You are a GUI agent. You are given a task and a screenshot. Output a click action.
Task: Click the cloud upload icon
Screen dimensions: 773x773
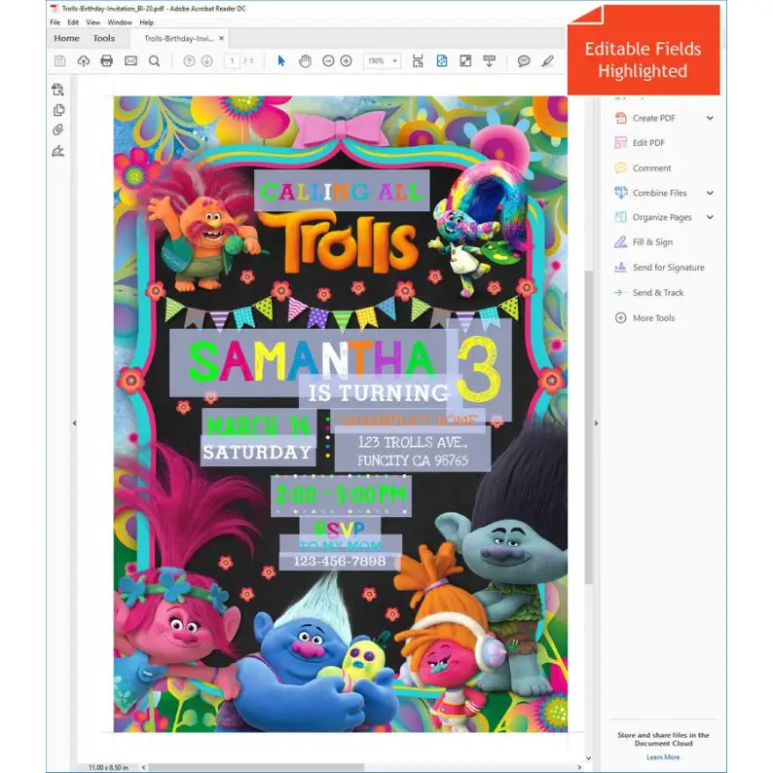84,60
